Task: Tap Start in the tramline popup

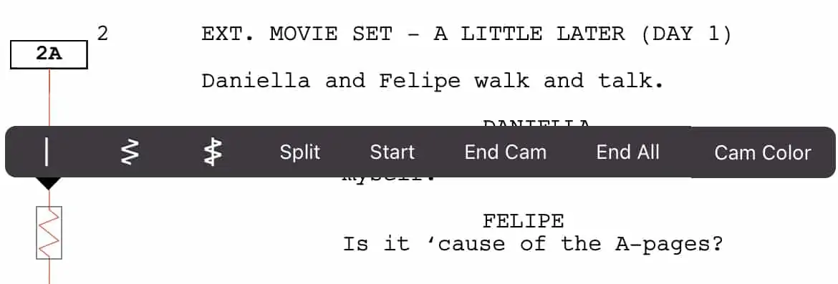Action: click(392, 152)
